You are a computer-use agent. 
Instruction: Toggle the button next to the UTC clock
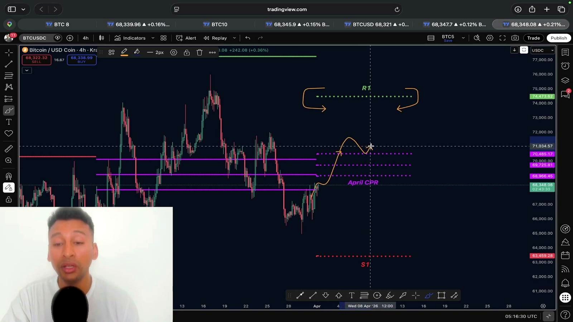tap(549, 316)
